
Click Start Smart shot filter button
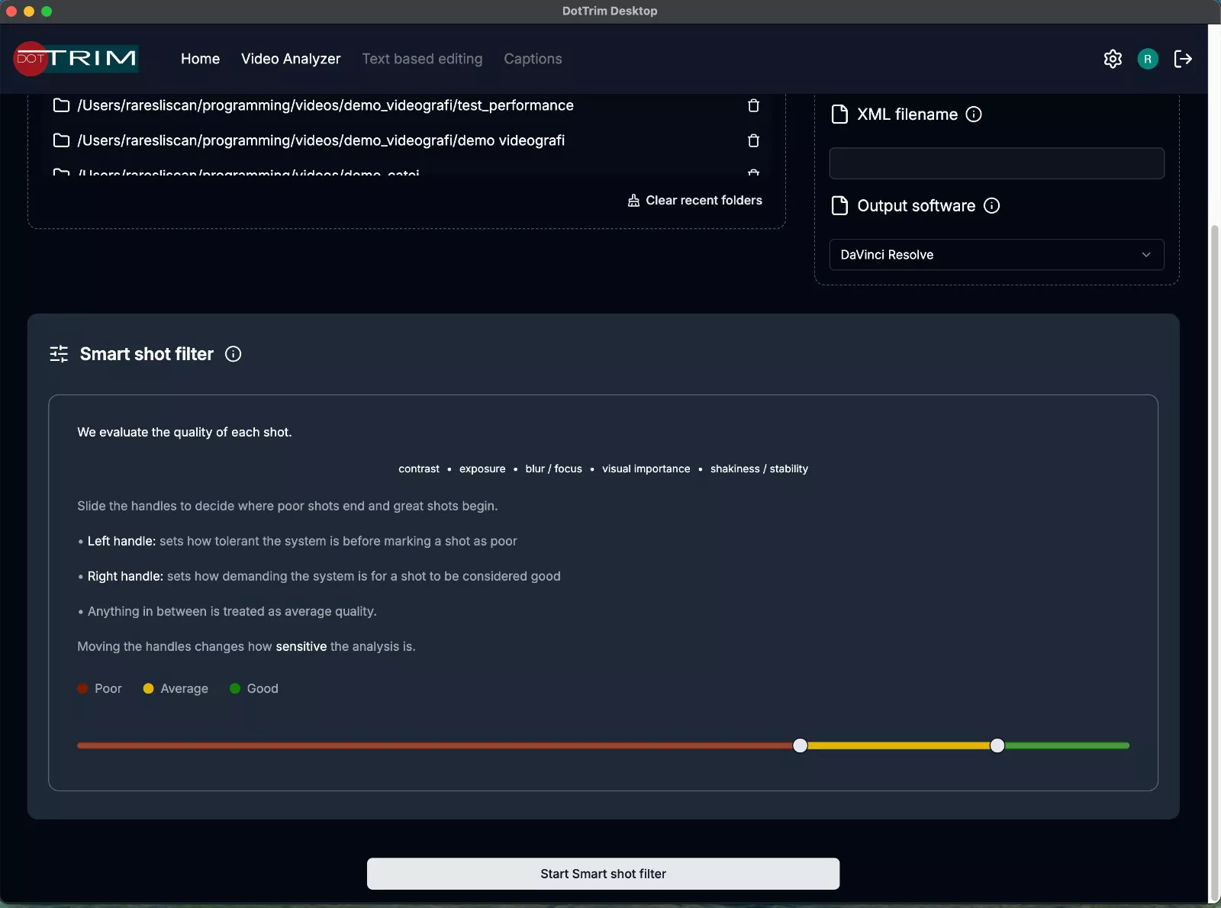point(603,874)
